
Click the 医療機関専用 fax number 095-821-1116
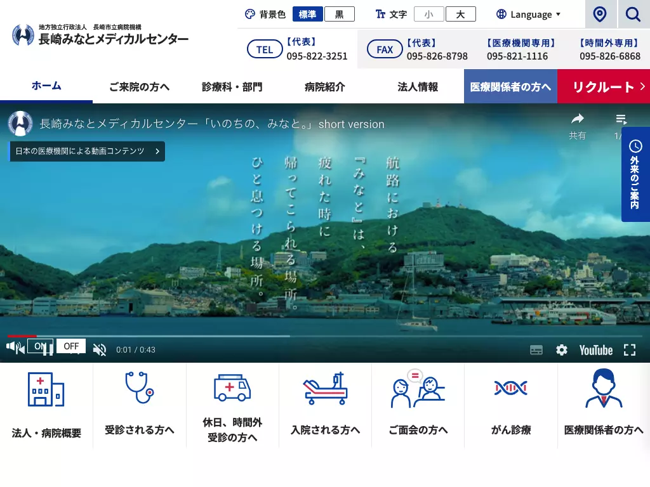pyautogui.click(x=517, y=56)
